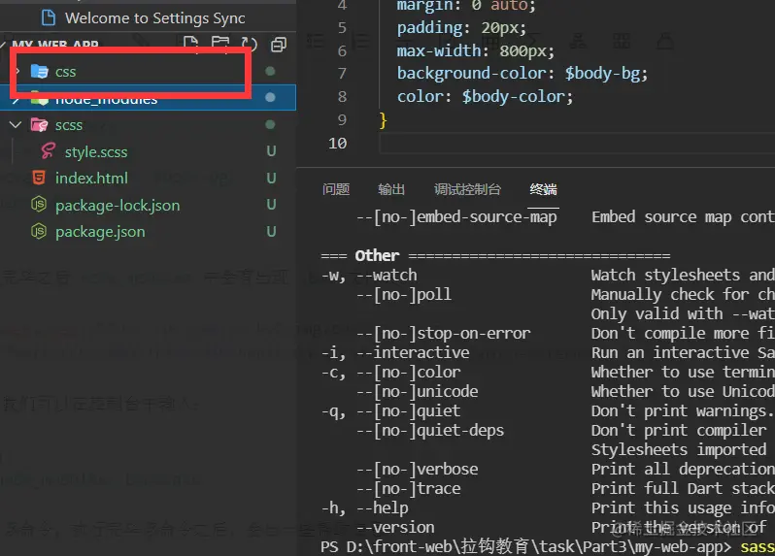
Task: Open the 调试控制台 (Debug Console) tab
Action: (x=467, y=189)
